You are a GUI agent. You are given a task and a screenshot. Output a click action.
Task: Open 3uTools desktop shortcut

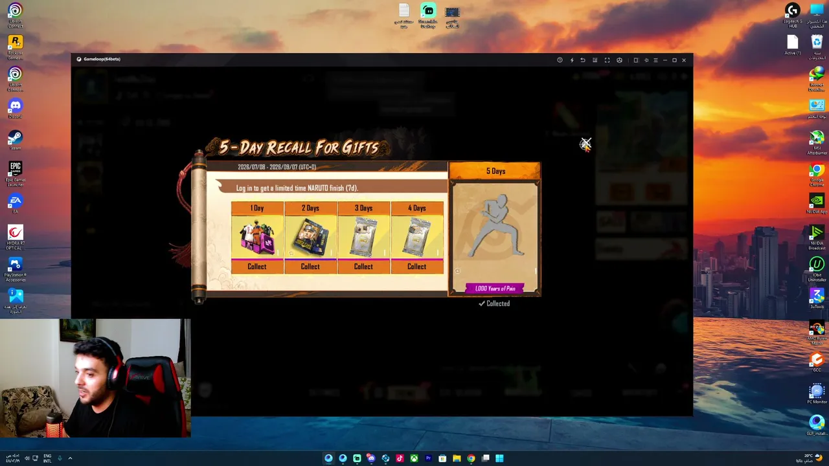click(817, 298)
